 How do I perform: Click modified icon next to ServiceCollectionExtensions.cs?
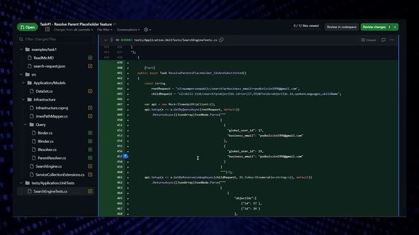[x=90, y=175]
